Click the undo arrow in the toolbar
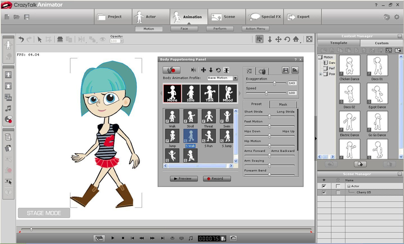404x244 pixels. (21, 39)
